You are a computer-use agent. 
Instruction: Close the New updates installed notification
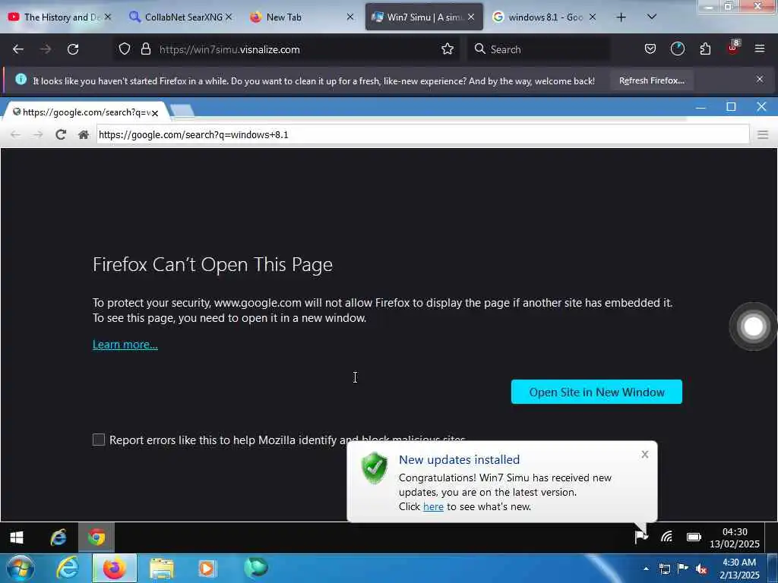pos(644,454)
